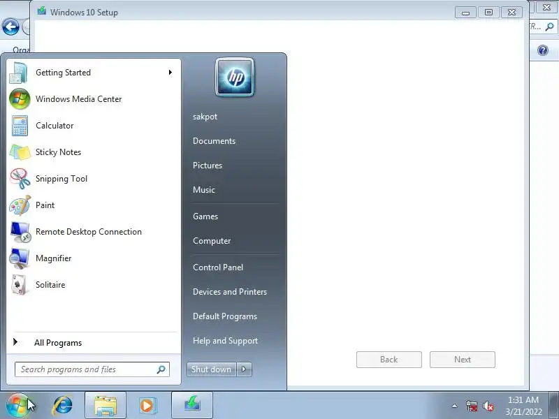Viewport: 559px width, 419px height.
Task: Close the Windows 10 Setup window
Action: point(511,13)
